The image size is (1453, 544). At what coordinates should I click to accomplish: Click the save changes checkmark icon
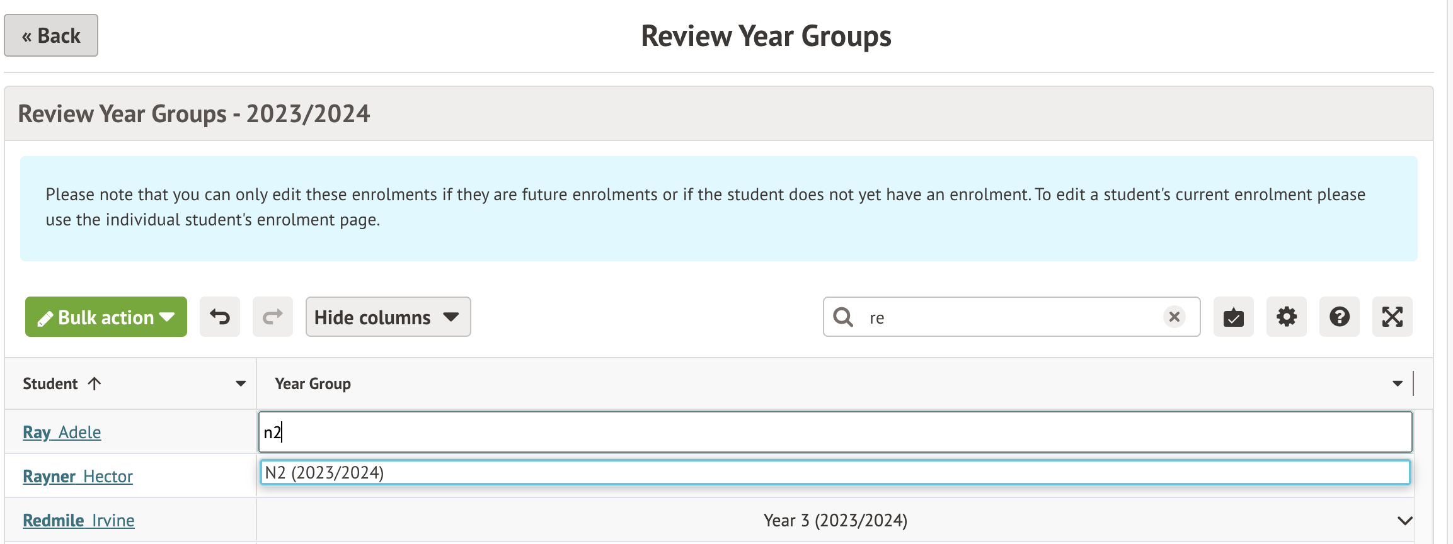(x=1233, y=317)
